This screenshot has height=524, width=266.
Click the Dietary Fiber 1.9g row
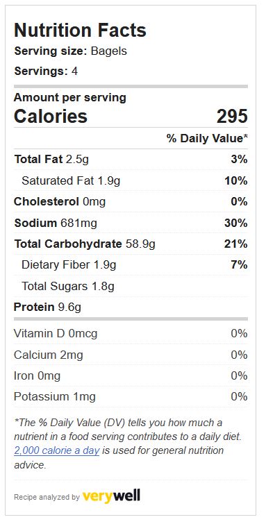tap(131, 265)
